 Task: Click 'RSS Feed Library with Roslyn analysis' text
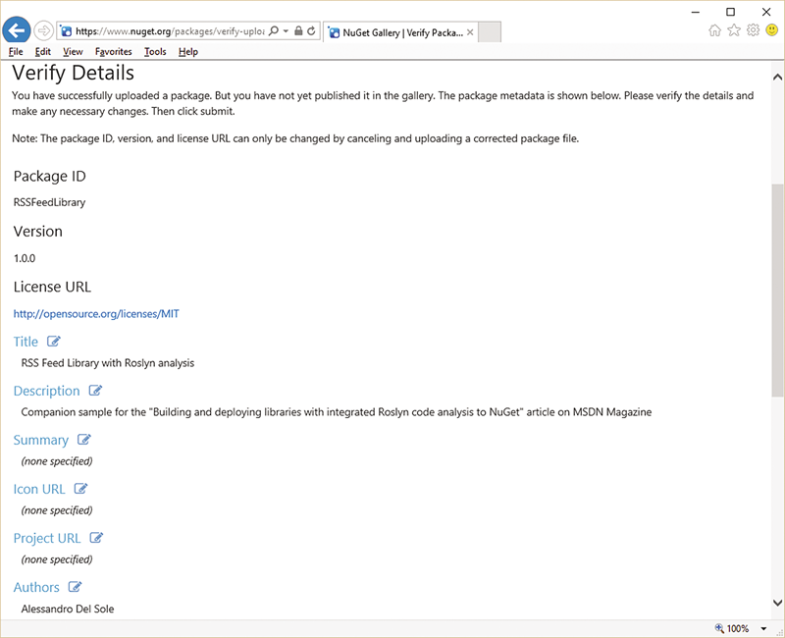[x=108, y=363]
